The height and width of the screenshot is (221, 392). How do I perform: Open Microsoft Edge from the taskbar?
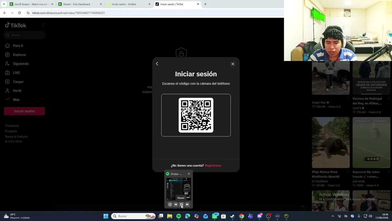pos(187,216)
